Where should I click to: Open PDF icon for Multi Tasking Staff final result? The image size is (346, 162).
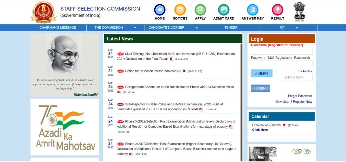point(171,59)
